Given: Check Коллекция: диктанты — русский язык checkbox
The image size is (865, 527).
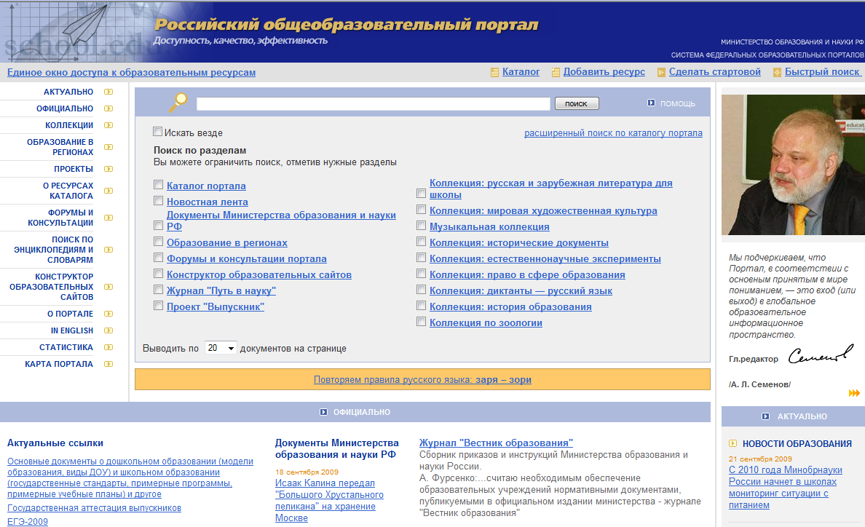Looking at the screenshot, I should (x=421, y=290).
